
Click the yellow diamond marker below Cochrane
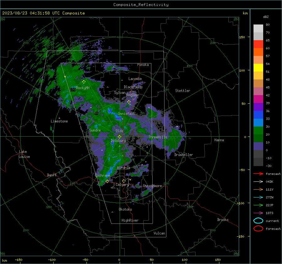click(x=107, y=181)
